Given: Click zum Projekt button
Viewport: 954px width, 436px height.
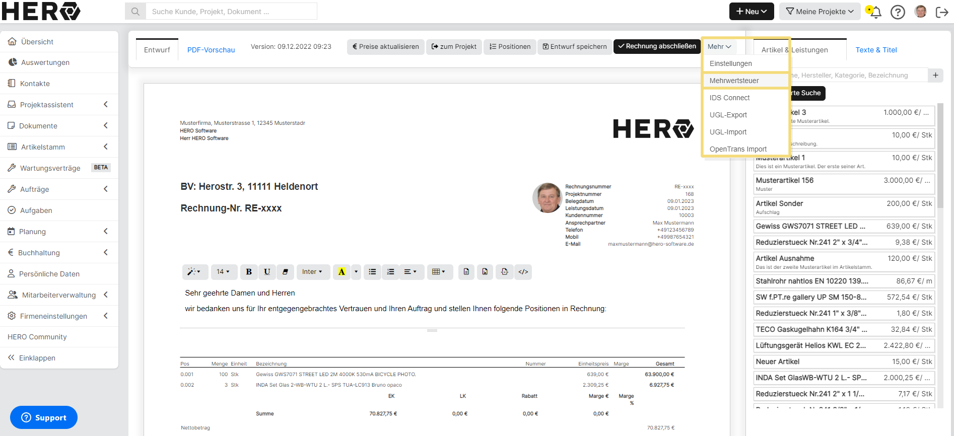Looking at the screenshot, I should coord(454,47).
